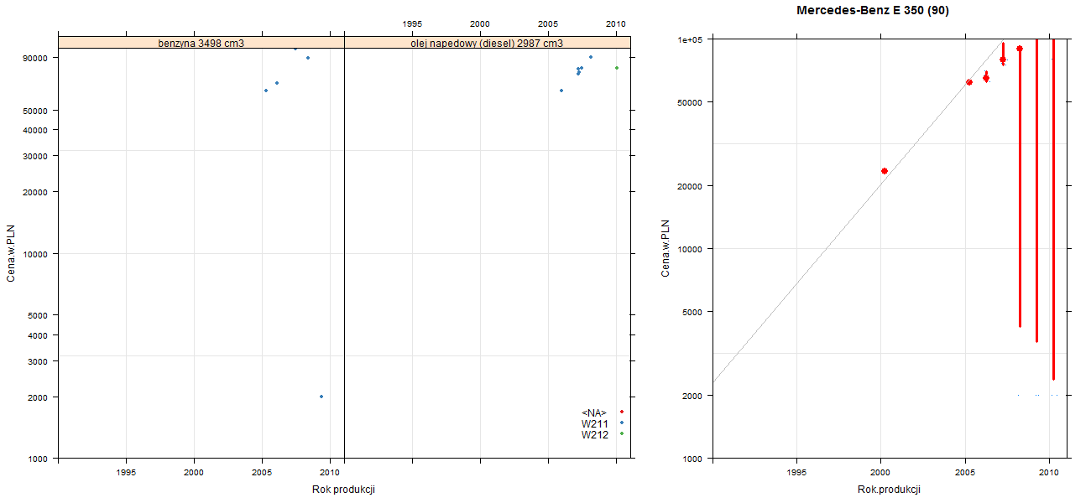Click the "W211" legend label
This screenshot has height=503, width=1091.
click(595, 423)
